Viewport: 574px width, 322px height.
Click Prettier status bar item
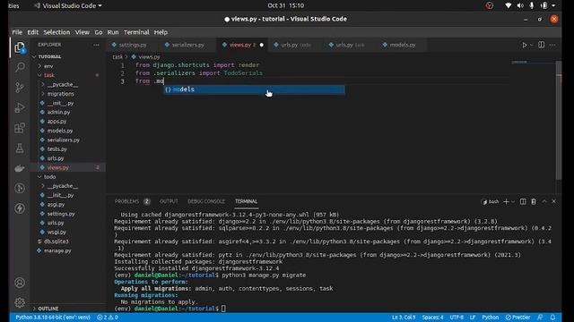(517, 318)
